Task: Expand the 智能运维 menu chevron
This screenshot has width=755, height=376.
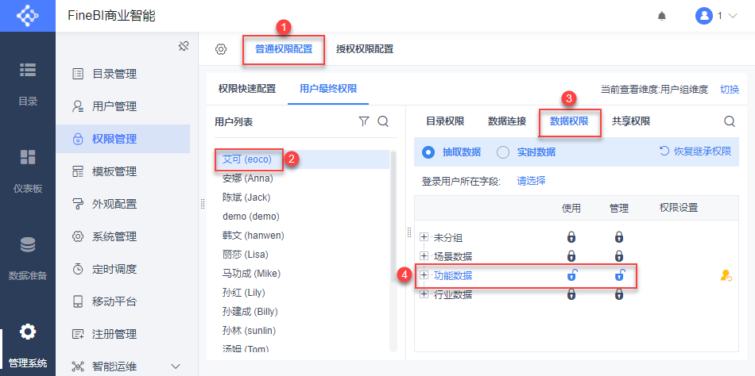Action: (176, 366)
